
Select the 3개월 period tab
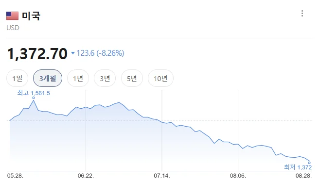click(48, 78)
